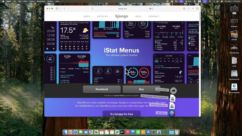Image resolution: width=242 pixels, height=136 pixels.
Task: Click the date and time in menu bar
Action: click(232, 1)
